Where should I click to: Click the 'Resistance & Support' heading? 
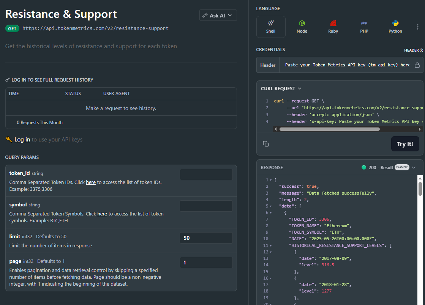61,14
